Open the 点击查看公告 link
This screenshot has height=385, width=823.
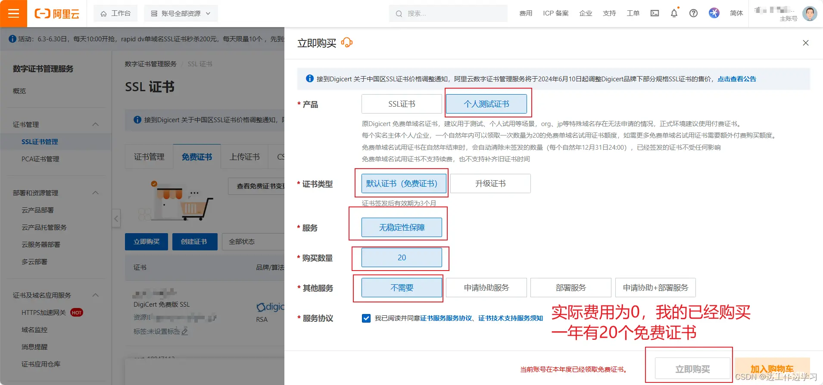pos(736,79)
